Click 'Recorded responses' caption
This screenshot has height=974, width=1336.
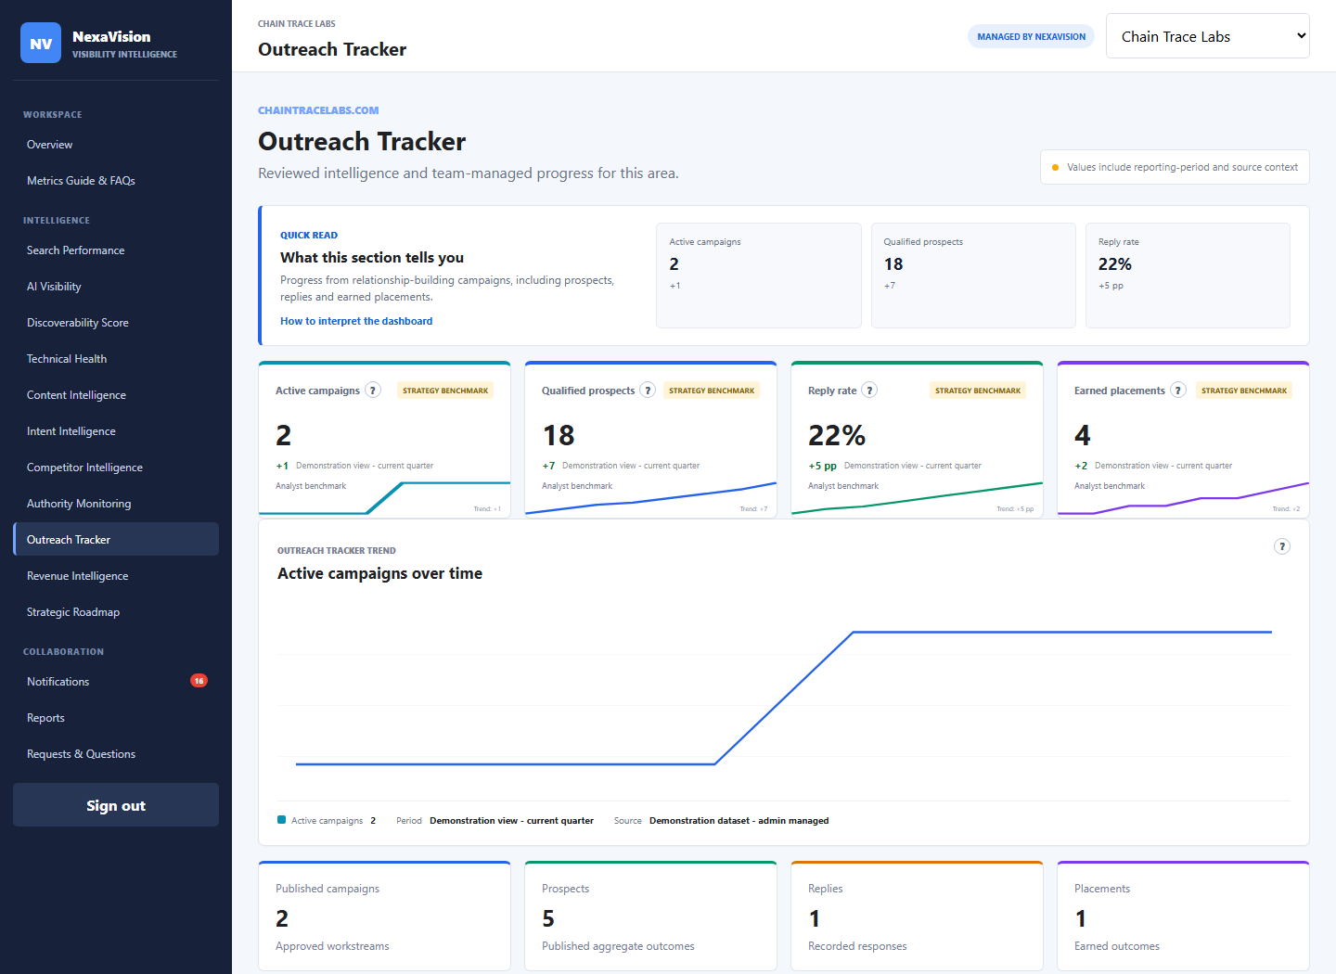tap(857, 946)
